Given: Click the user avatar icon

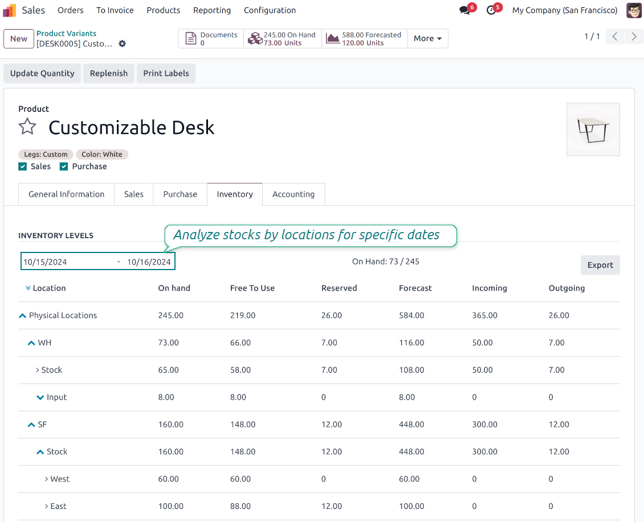Looking at the screenshot, I should pos(634,10).
